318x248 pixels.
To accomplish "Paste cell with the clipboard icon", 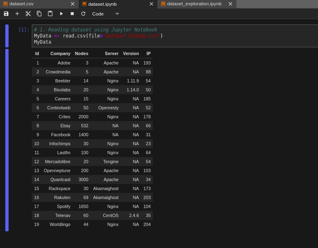I will (50, 13).
